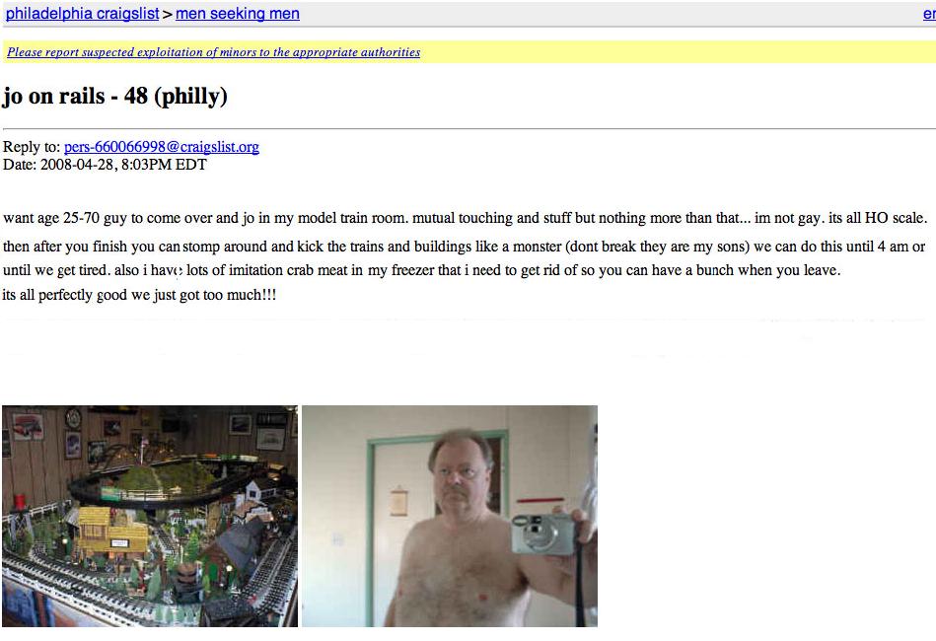Click the posting date 2008-04-28 text
The width and height of the screenshot is (936, 641).
[x=76, y=165]
